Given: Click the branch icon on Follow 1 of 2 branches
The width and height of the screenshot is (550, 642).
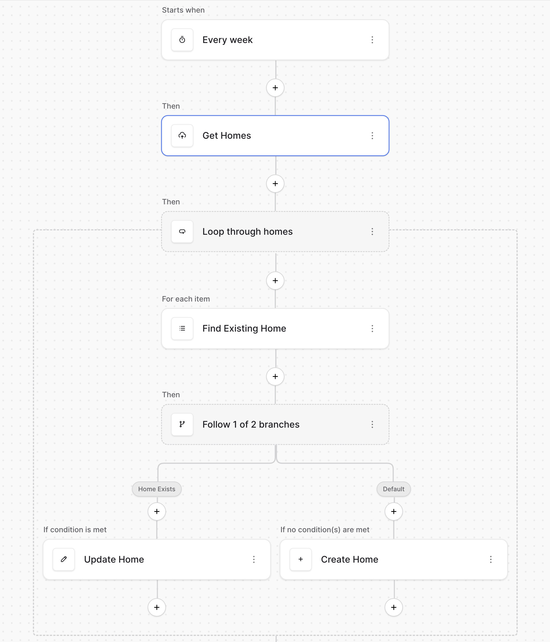Looking at the screenshot, I should (182, 424).
